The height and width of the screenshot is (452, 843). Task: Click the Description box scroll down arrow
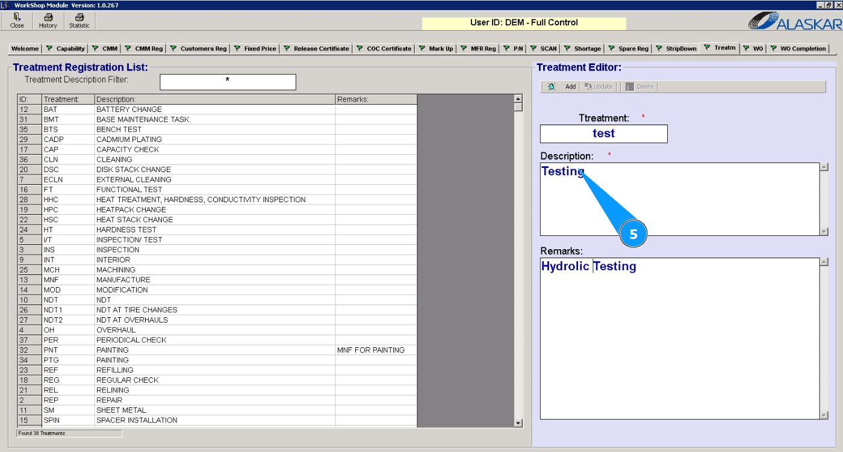coord(824,232)
